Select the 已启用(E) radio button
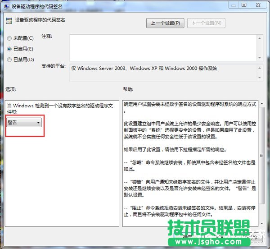The width and height of the screenshot is (270, 249). tap(9, 49)
